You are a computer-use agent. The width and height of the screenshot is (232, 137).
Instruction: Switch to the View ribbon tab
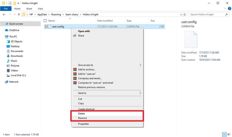click(40, 9)
